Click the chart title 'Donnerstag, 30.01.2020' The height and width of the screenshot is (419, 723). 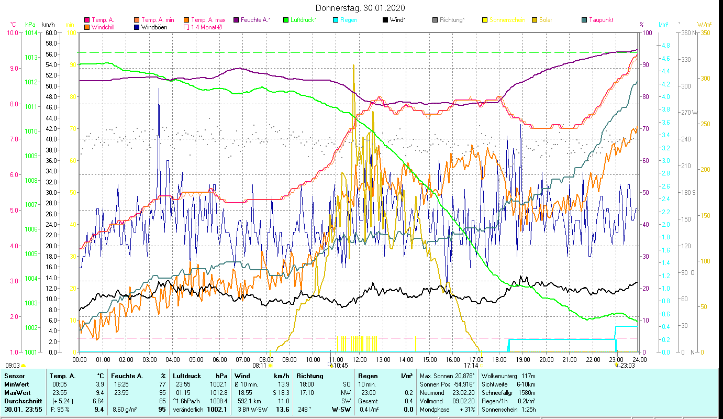click(361, 8)
